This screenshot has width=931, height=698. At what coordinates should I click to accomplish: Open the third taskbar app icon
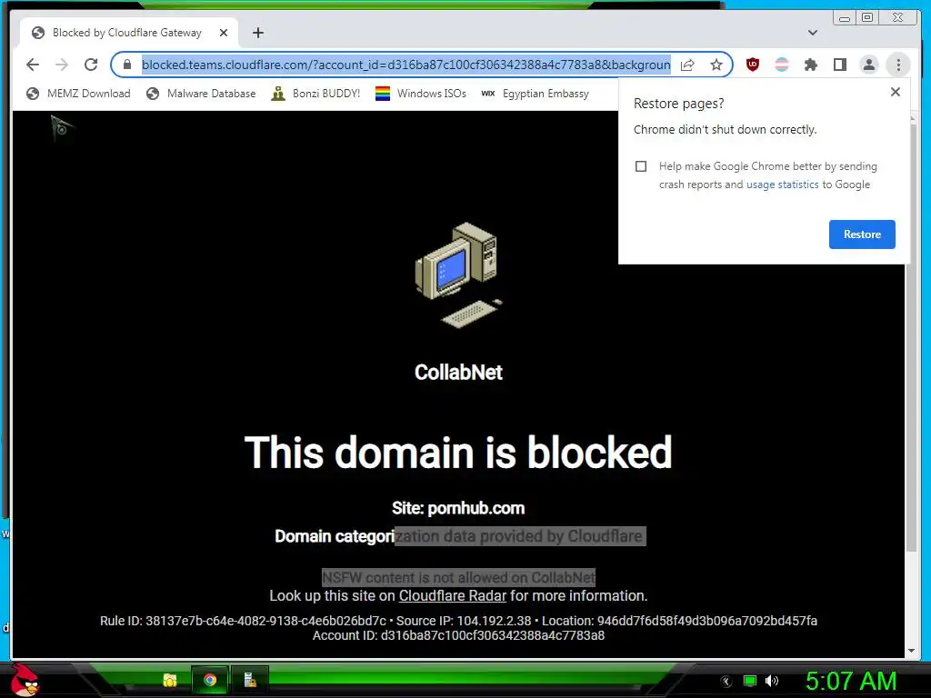click(x=250, y=680)
